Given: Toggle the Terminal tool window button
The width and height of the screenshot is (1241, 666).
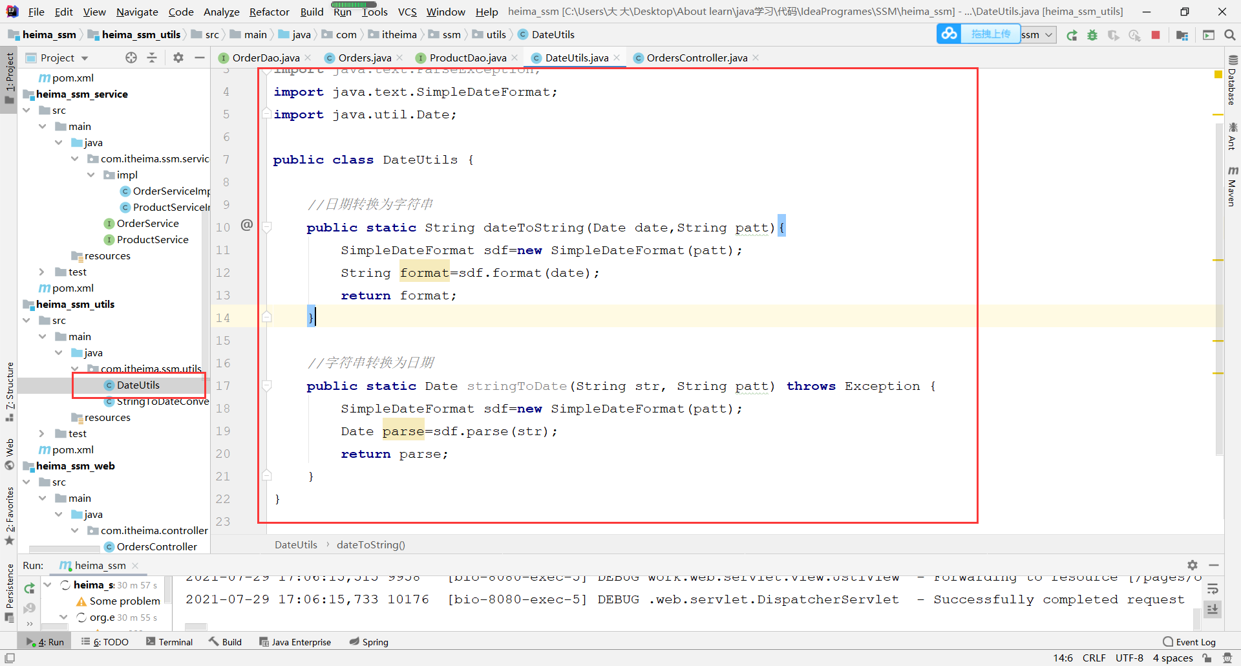Looking at the screenshot, I should [169, 642].
